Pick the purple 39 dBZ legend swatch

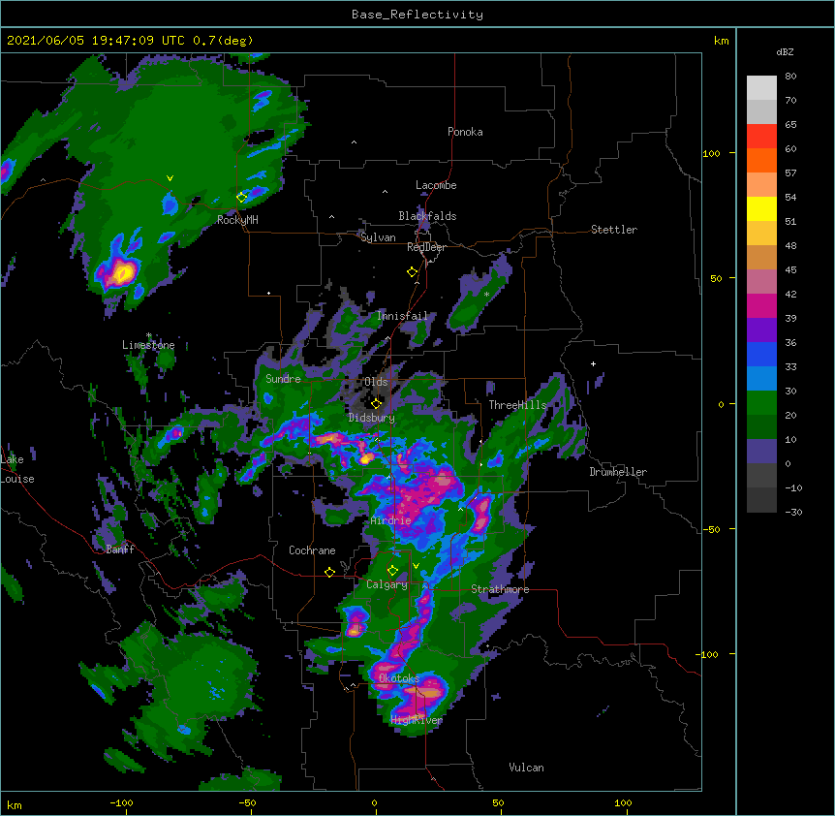click(x=761, y=330)
